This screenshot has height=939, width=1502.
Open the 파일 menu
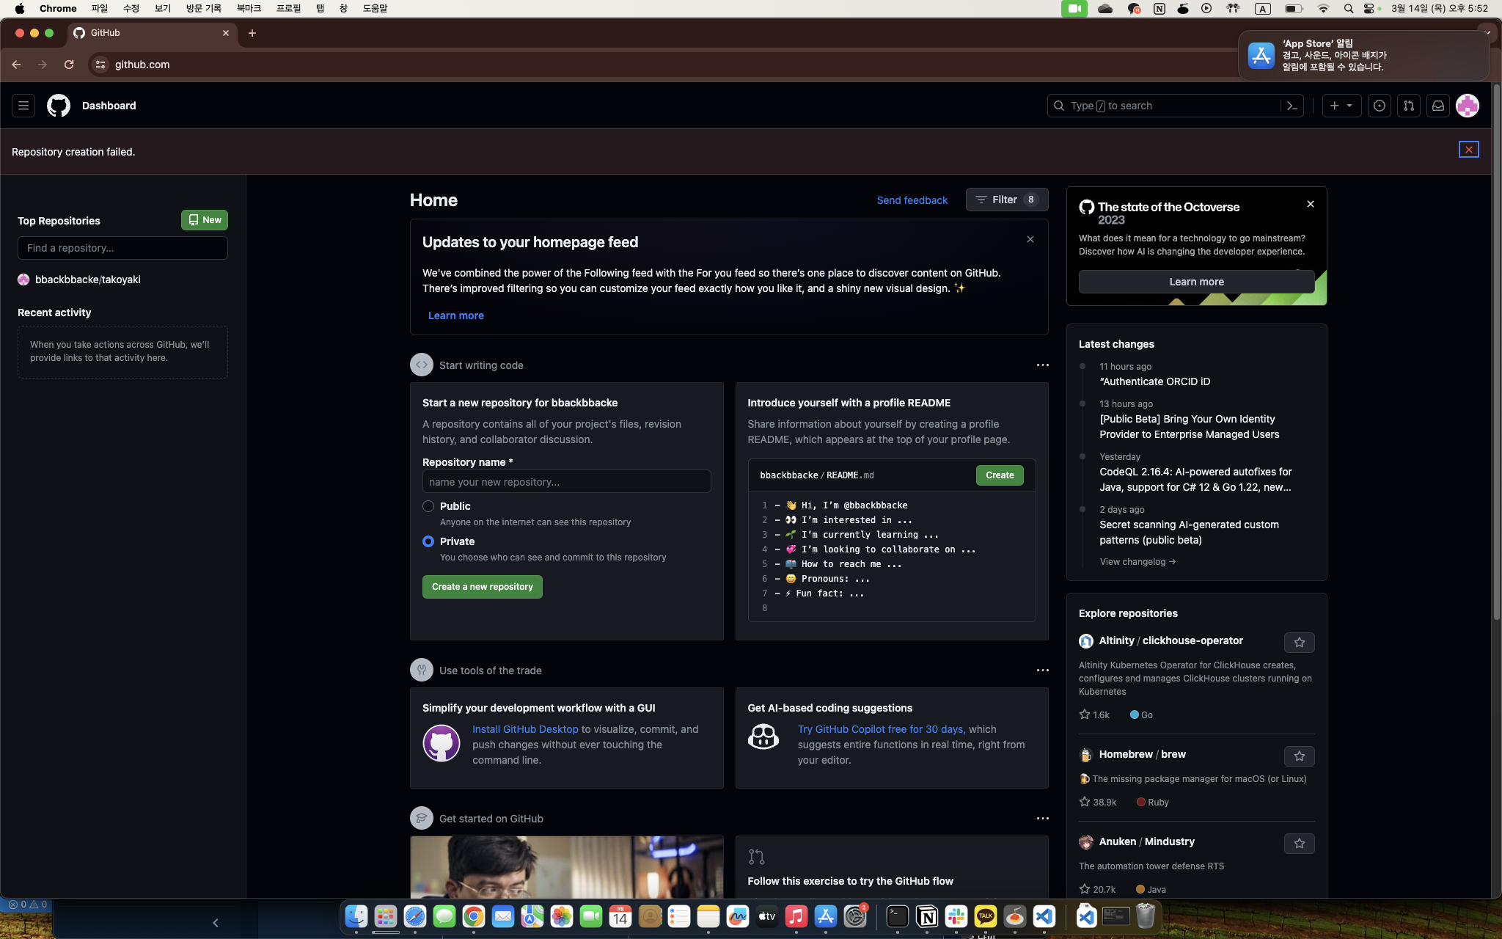click(100, 9)
